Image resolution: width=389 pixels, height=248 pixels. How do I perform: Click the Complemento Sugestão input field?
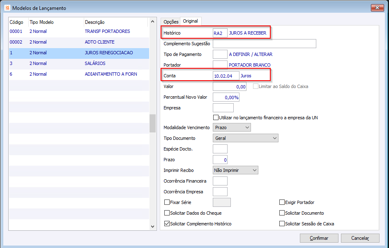pos(264,44)
